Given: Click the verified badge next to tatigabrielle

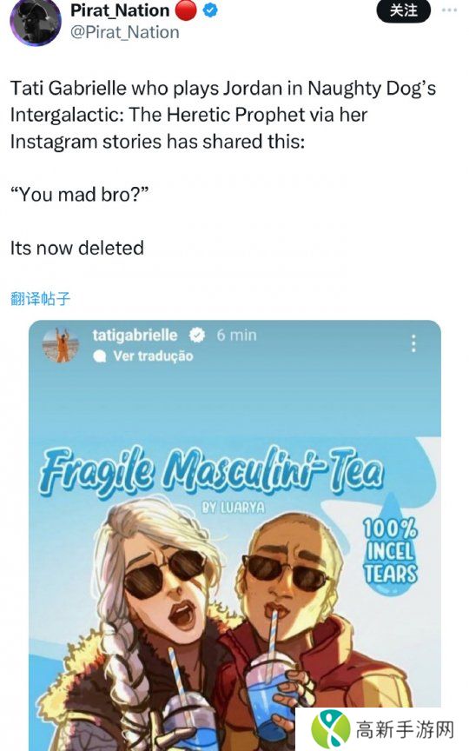Looking at the screenshot, I should (196, 335).
